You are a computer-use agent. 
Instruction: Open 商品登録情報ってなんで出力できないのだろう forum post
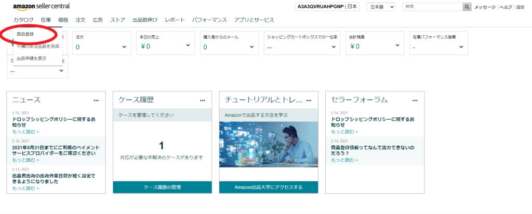373,150
